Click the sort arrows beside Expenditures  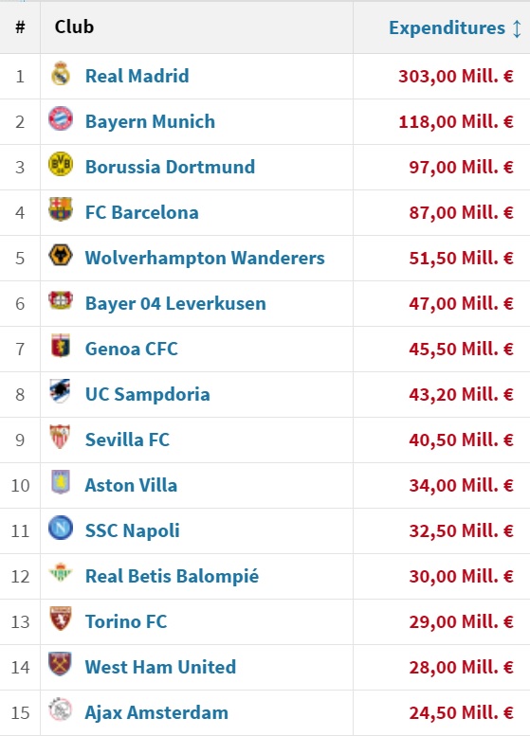click(517, 28)
